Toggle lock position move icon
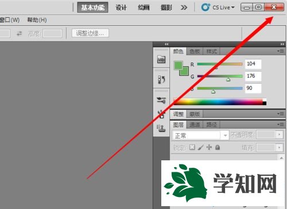 point(209,147)
